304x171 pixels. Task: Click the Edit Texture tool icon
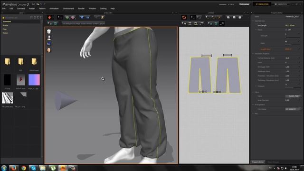point(210,23)
